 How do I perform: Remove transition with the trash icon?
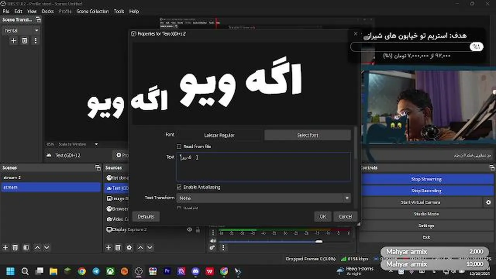tap(25, 40)
